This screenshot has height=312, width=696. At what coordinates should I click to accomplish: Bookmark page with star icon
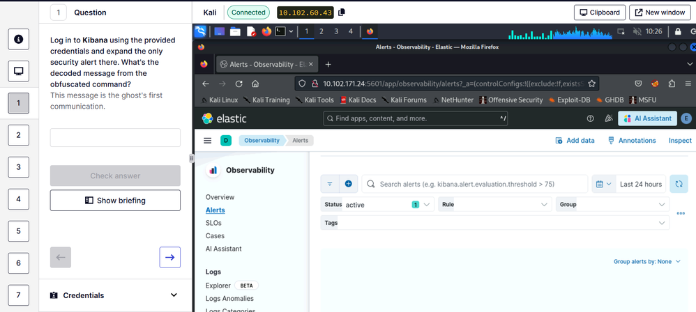[x=591, y=84]
